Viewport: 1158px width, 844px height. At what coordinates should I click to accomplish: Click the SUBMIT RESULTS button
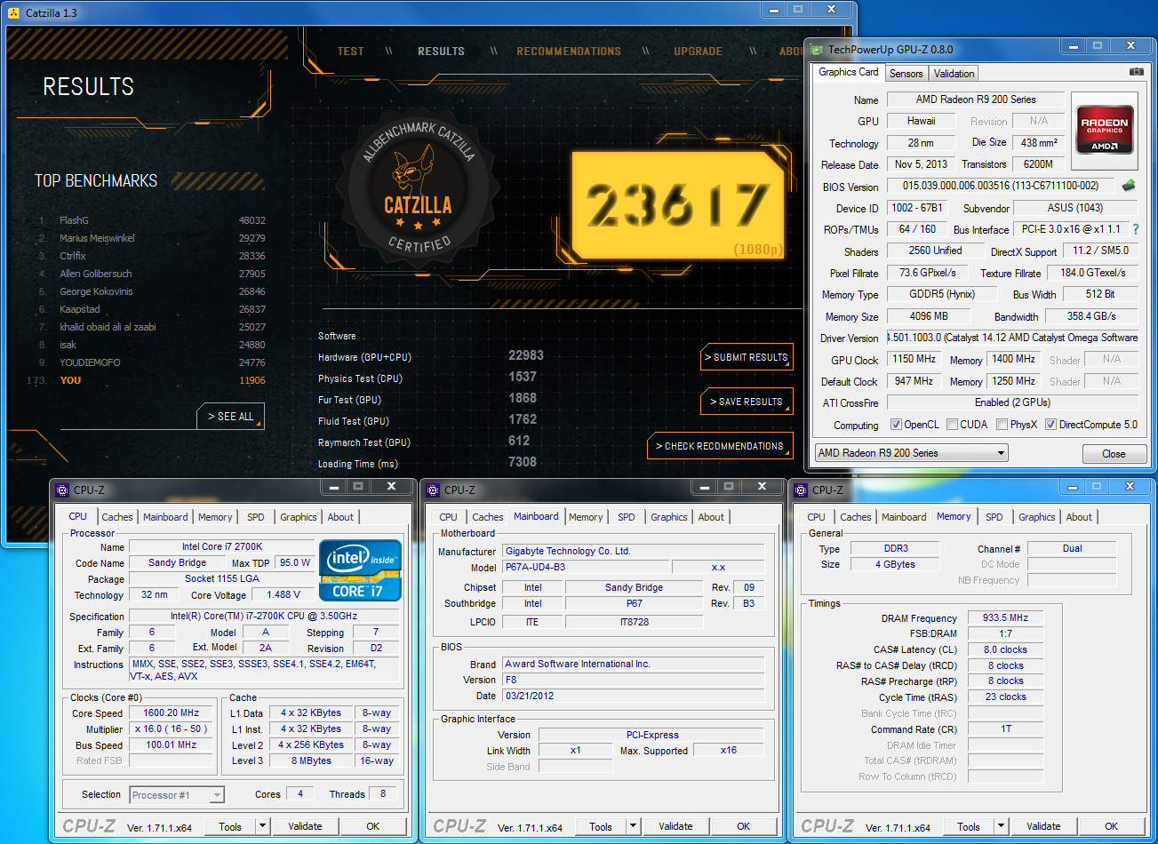click(747, 357)
